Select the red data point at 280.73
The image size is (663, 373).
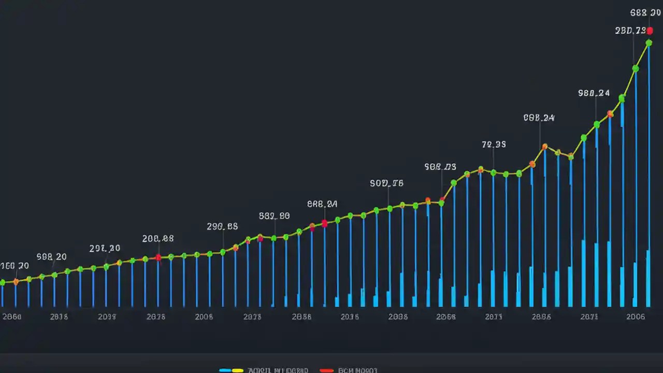click(x=650, y=31)
